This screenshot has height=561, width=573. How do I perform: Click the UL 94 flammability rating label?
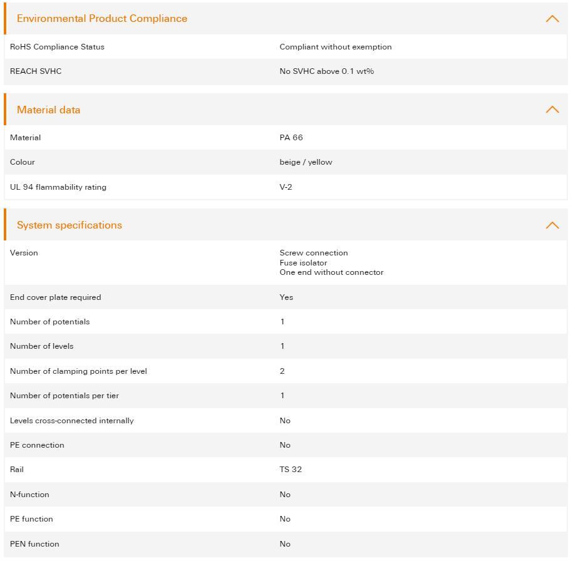[58, 187]
